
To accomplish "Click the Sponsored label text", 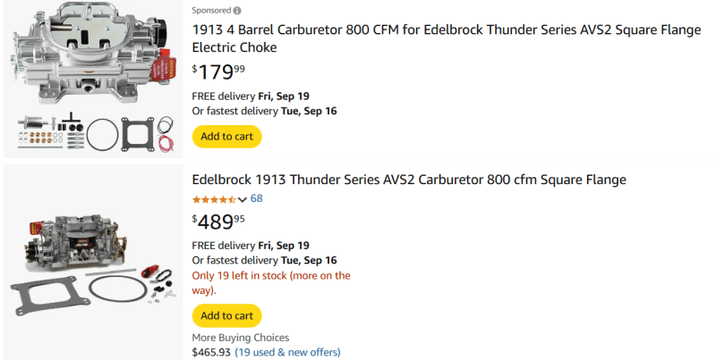I will (x=211, y=11).
